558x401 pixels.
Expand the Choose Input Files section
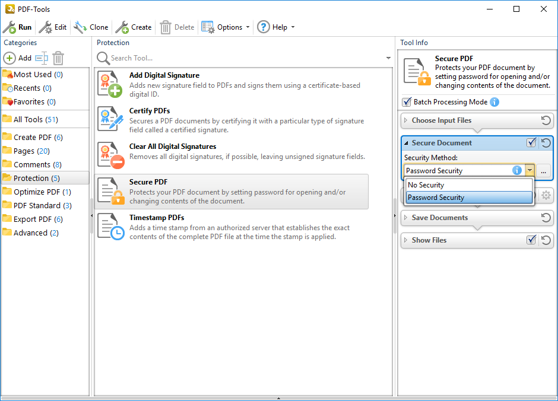coord(441,120)
